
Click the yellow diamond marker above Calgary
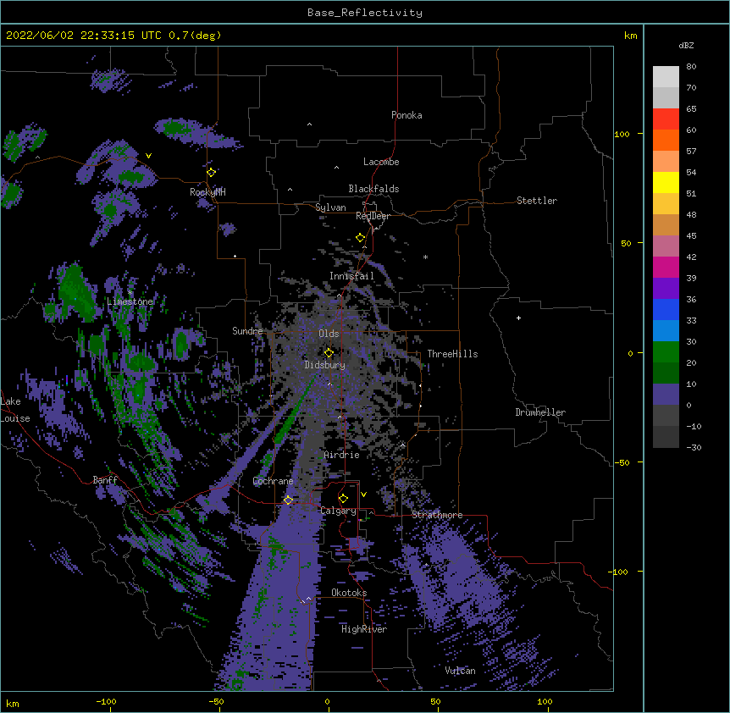pos(343,499)
